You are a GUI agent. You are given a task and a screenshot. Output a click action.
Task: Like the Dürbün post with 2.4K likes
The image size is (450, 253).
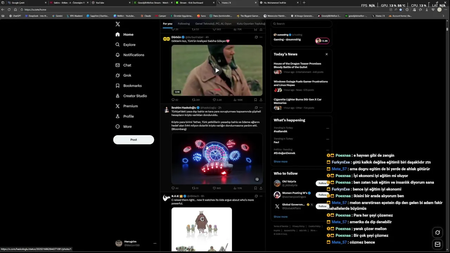tap(217, 100)
